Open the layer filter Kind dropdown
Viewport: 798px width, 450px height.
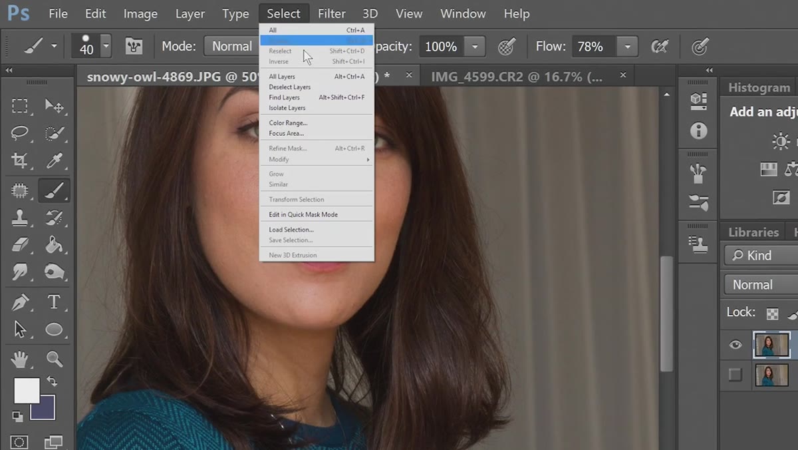[x=761, y=256]
